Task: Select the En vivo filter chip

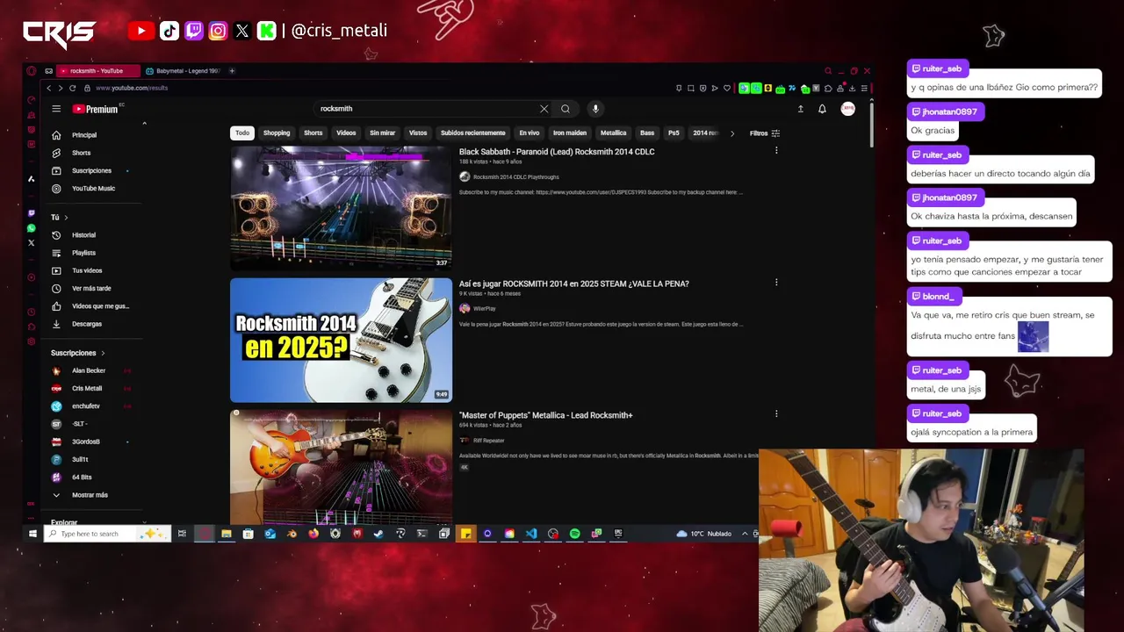Action: 530,133
